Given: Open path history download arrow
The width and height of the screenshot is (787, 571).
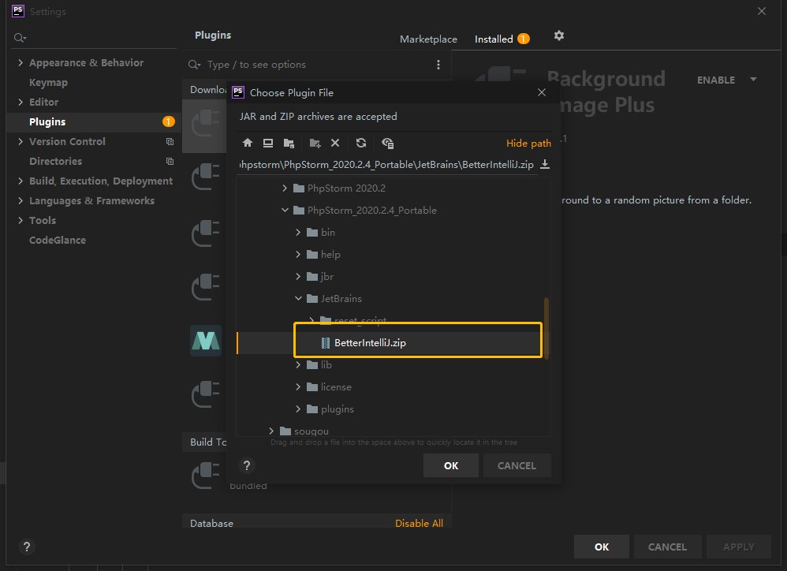Looking at the screenshot, I should (545, 164).
